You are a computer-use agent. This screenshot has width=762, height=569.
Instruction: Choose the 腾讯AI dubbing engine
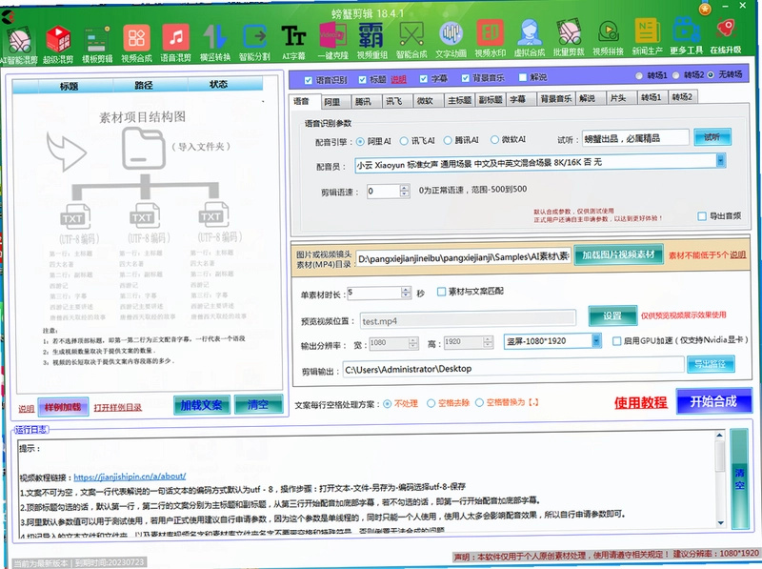point(448,140)
